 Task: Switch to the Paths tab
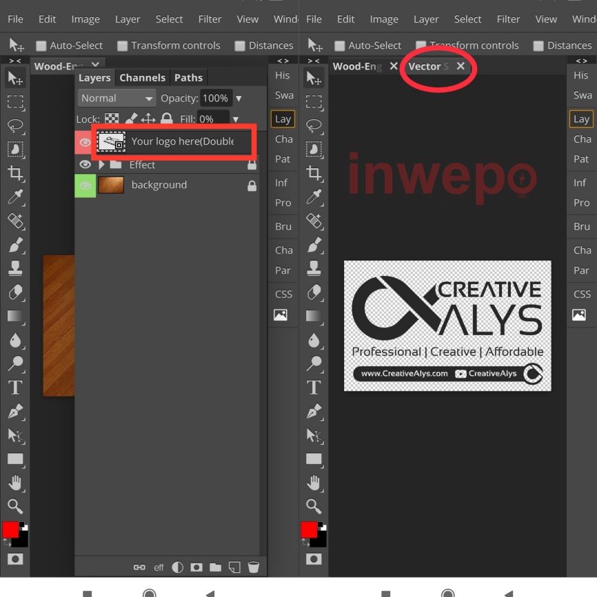(x=188, y=78)
